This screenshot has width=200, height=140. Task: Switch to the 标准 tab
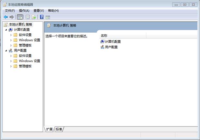point(59,129)
